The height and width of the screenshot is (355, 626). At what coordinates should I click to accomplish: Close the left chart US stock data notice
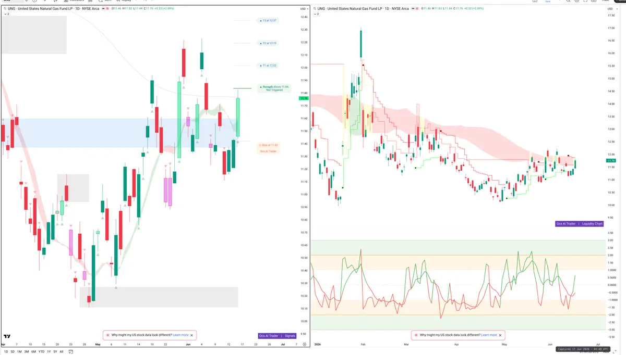(x=191, y=335)
